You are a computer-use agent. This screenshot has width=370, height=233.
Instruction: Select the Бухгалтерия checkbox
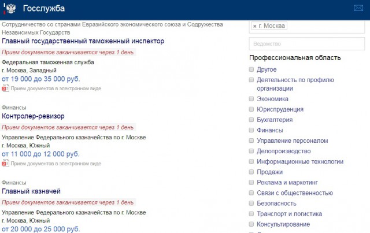(x=251, y=120)
